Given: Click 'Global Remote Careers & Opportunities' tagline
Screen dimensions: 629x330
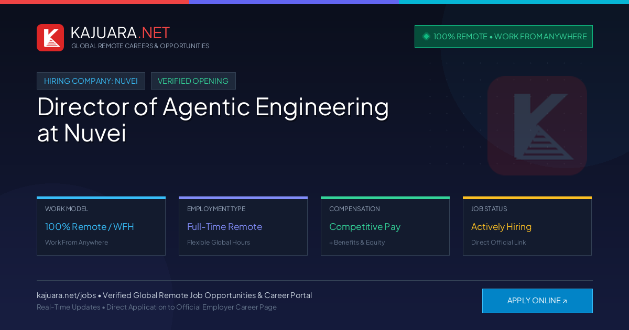Looking at the screenshot, I should click(140, 46).
